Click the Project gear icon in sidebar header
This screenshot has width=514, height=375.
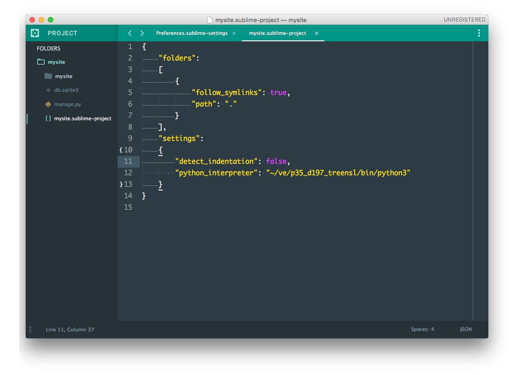[35, 33]
